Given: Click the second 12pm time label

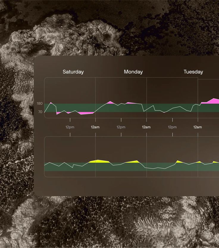Looking at the screenshot, I should (121, 127).
